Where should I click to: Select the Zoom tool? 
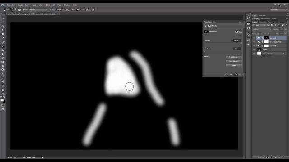click(x=3, y=94)
